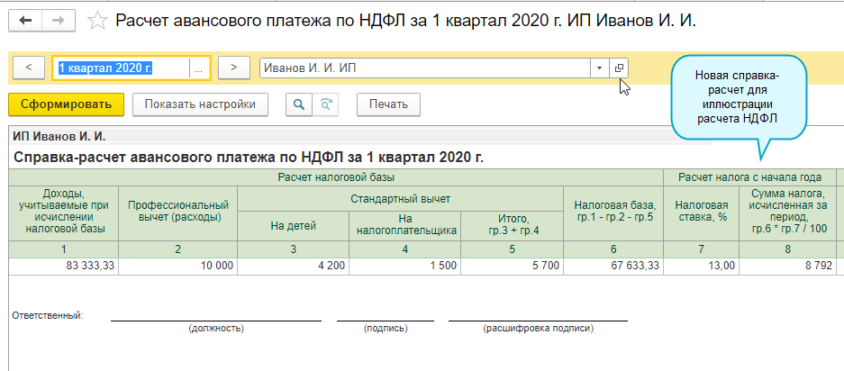This screenshot has width=844, height=371.
Task: Add report to favorites with star icon
Action: click(x=97, y=22)
